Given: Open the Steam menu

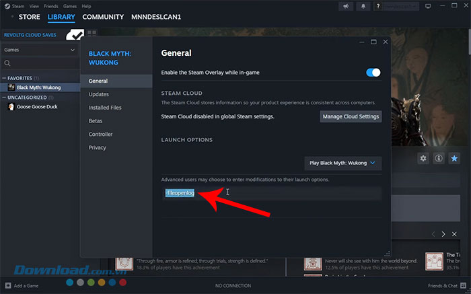Looking at the screenshot, I should click(x=18, y=6).
